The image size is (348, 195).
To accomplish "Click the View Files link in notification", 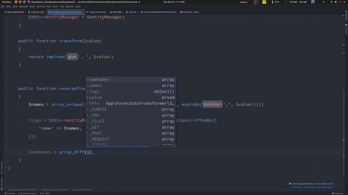I will (x=296, y=187).
